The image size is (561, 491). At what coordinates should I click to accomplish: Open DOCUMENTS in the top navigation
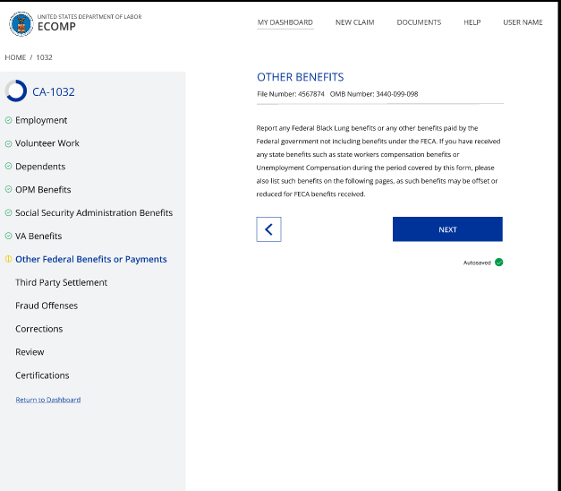(x=419, y=22)
